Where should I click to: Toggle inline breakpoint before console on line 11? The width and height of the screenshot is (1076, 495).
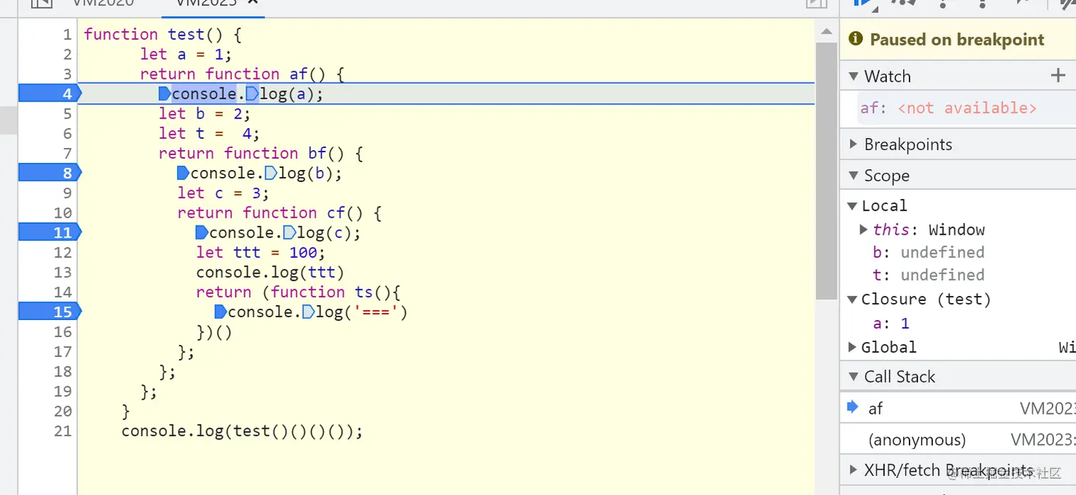(x=201, y=233)
